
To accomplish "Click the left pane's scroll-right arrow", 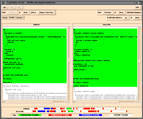I will tap(66, 102).
